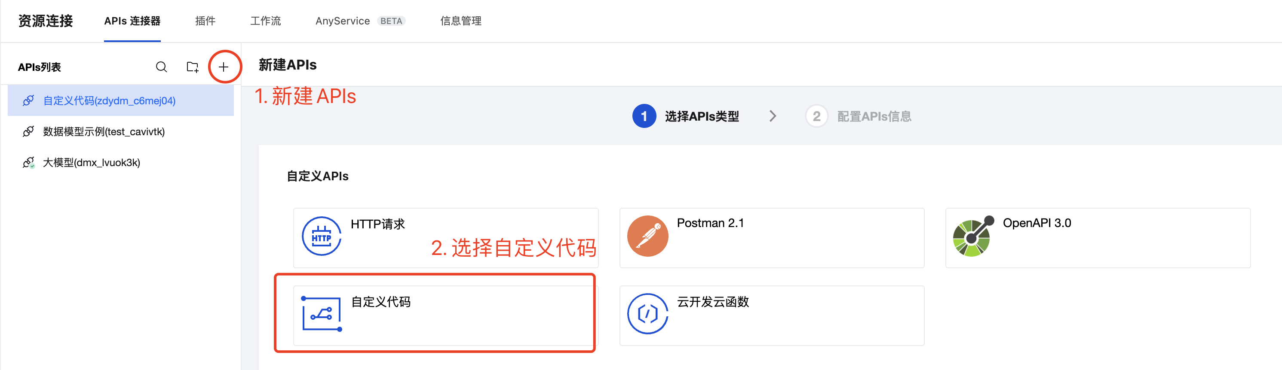
Task: Open the 插件 tab
Action: pos(205,21)
